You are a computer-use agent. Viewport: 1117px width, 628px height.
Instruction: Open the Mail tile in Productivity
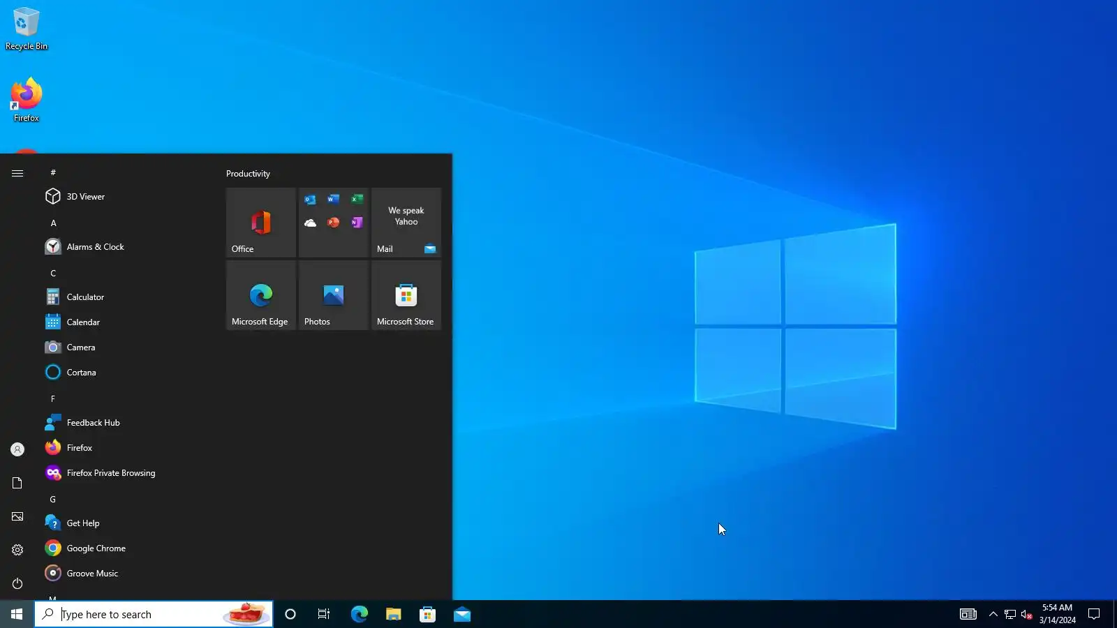click(406, 223)
